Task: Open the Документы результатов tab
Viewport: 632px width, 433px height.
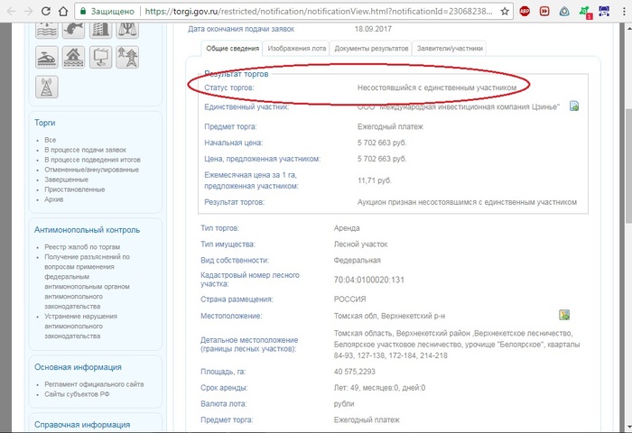Action: click(370, 49)
